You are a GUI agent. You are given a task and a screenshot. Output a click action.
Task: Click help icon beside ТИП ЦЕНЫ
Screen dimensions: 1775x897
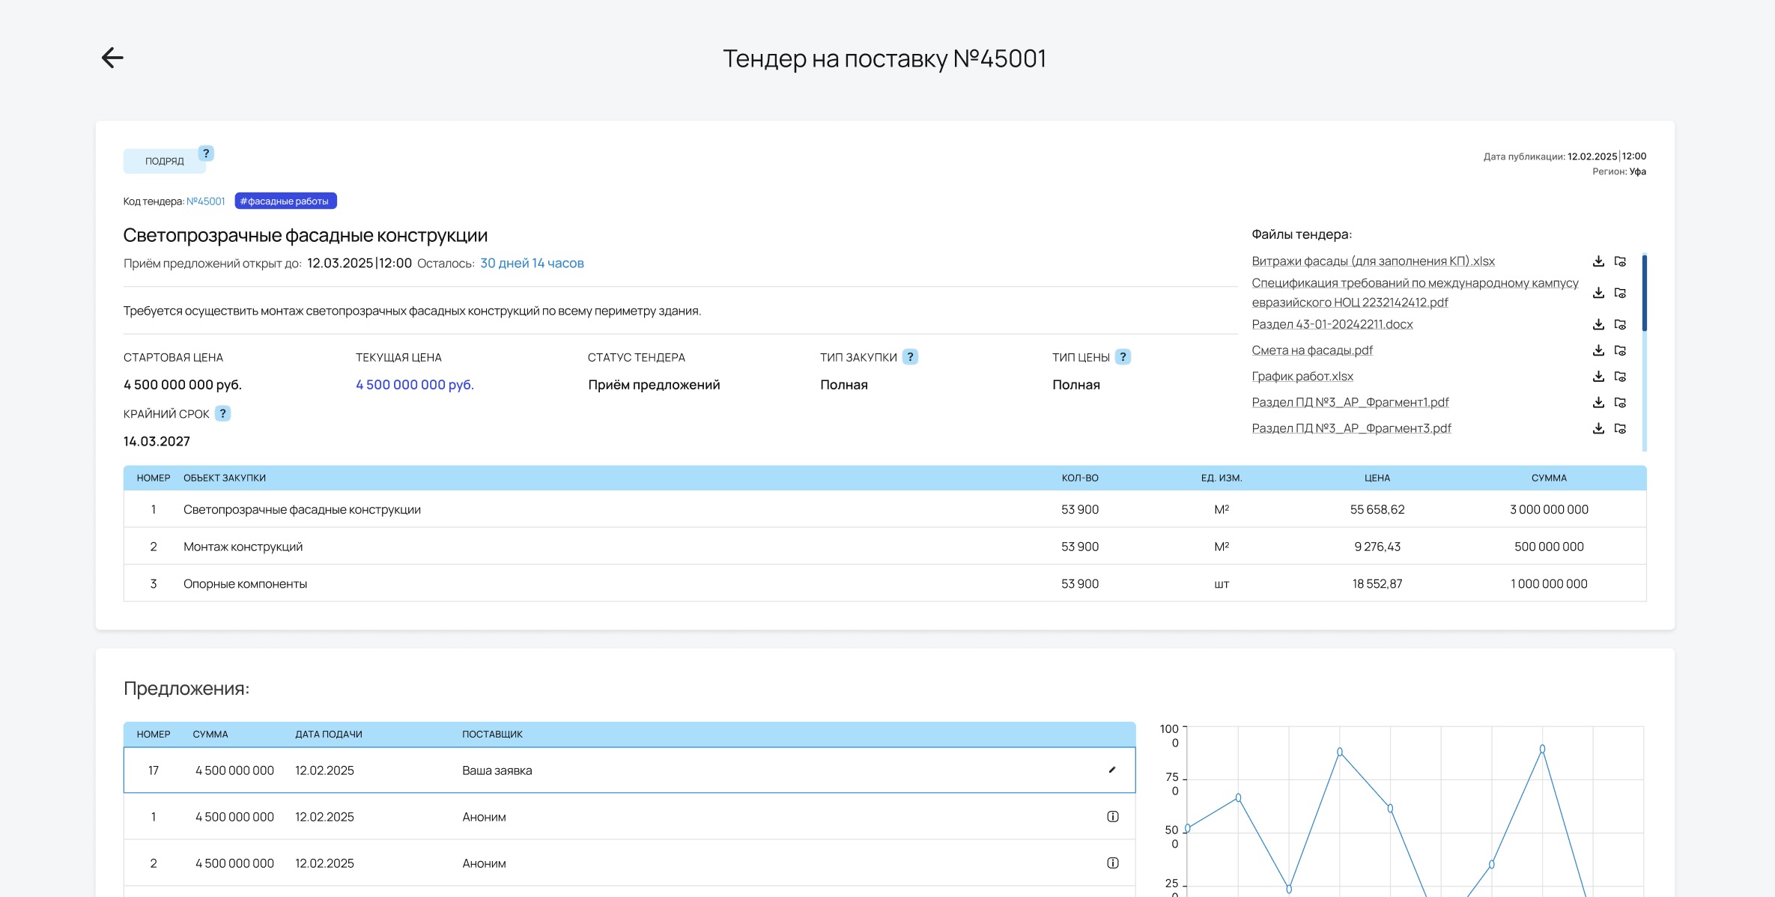coord(1123,357)
